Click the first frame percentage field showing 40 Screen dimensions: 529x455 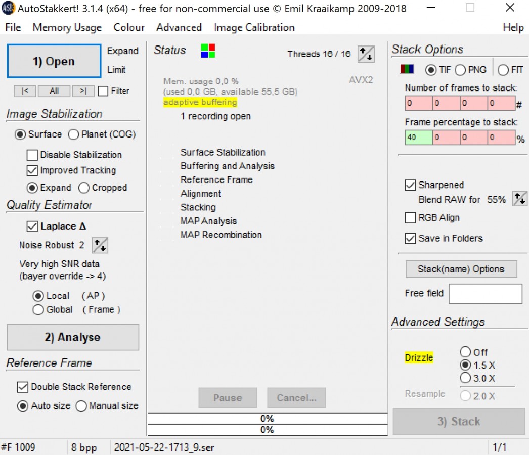(418, 138)
